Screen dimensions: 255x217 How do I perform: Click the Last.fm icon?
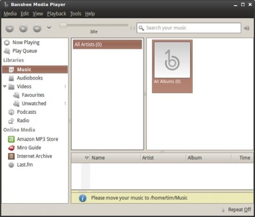coord(11,165)
